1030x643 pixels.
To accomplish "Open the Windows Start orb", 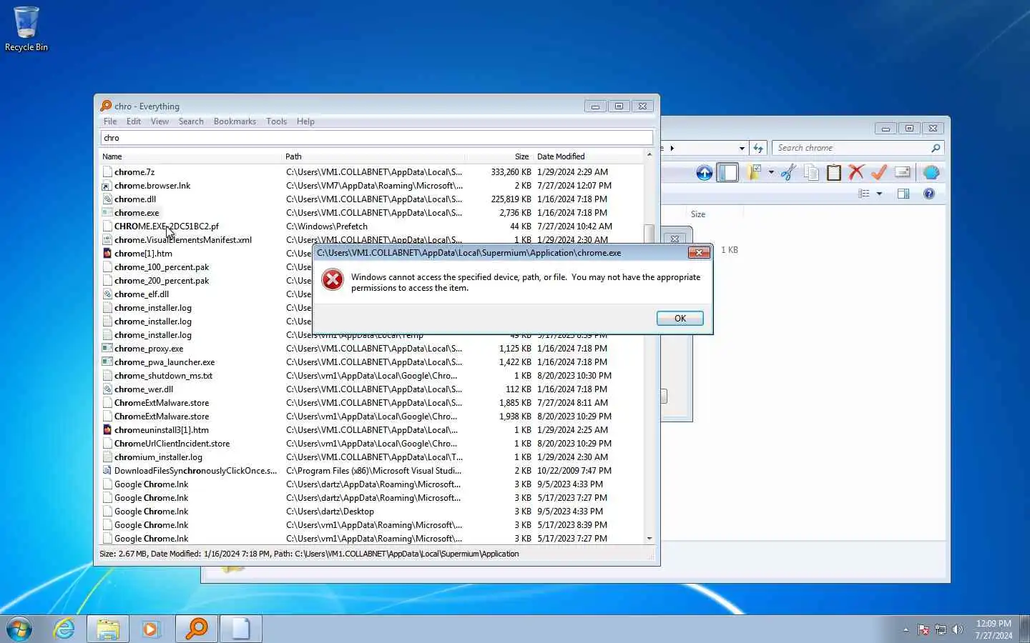I will tap(19, 629).
